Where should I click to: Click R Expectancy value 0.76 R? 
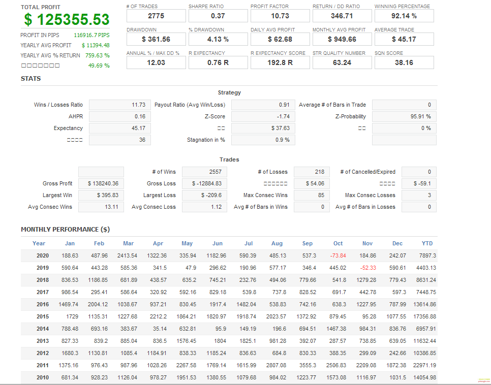[218, 62]
